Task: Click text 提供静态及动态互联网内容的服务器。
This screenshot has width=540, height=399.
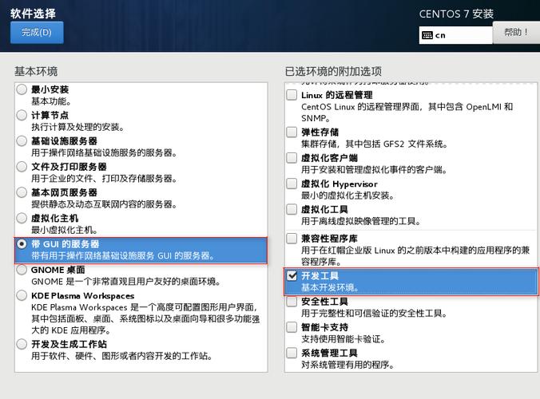Action: point(104,204)
